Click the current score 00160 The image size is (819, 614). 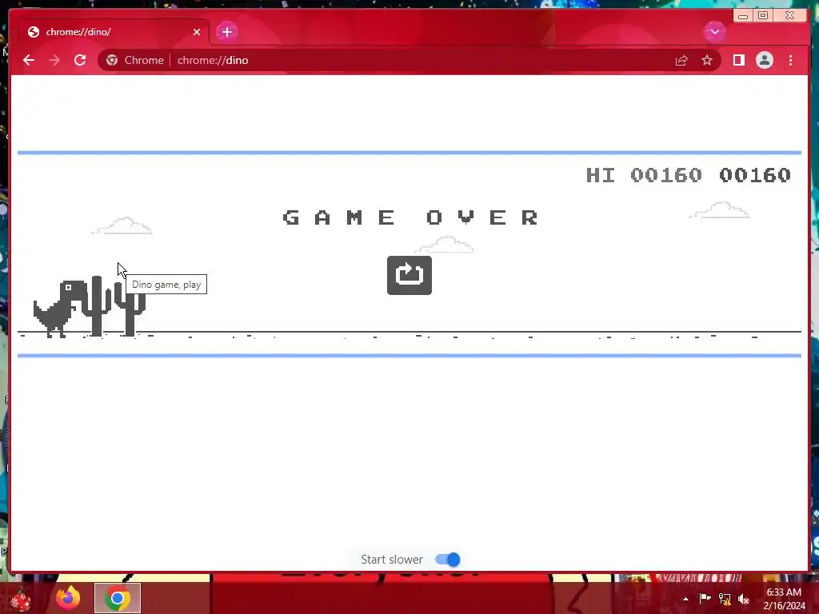tap(755, 175)
